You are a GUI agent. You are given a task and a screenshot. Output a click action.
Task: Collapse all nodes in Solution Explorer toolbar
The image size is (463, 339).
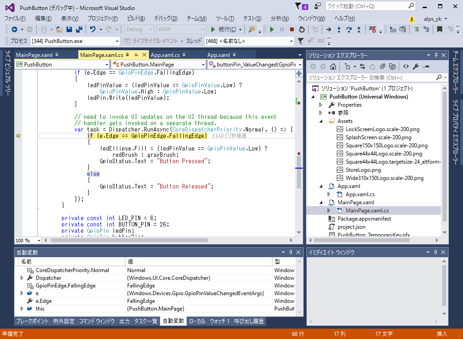[x=382, y=66]
